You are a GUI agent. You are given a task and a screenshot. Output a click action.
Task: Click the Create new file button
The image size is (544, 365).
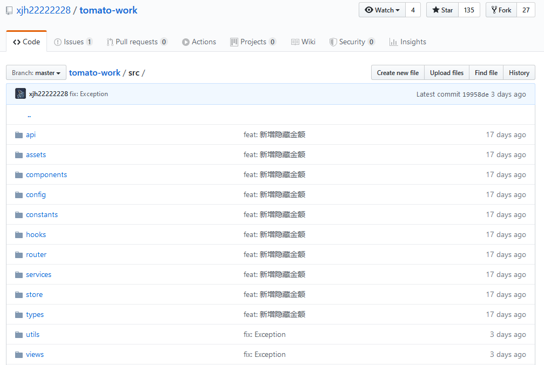coord(398,72)
